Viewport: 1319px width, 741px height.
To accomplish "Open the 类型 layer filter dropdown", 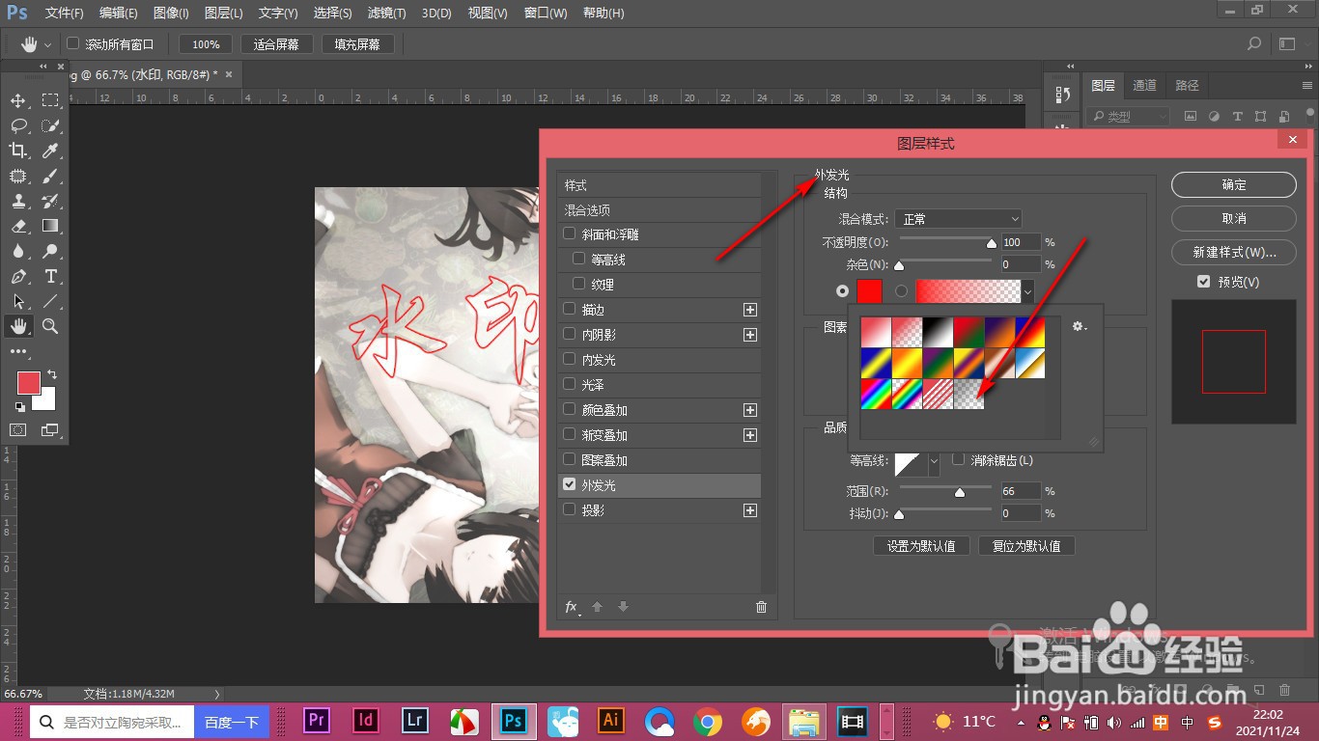I will (1127, 116).
